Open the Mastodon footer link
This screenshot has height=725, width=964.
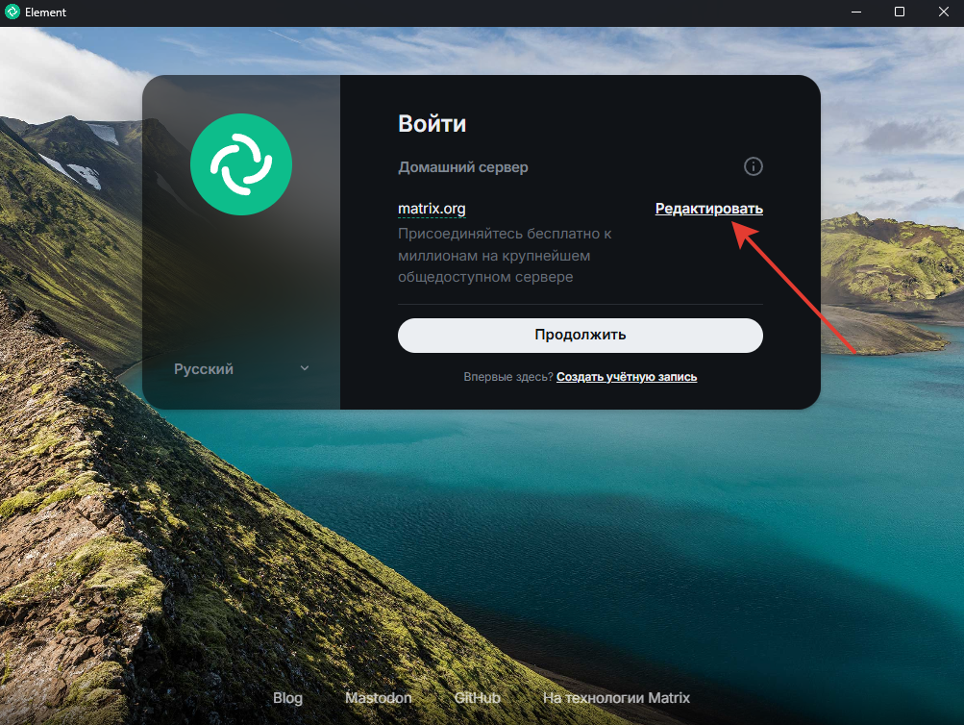tap(378, 698)
